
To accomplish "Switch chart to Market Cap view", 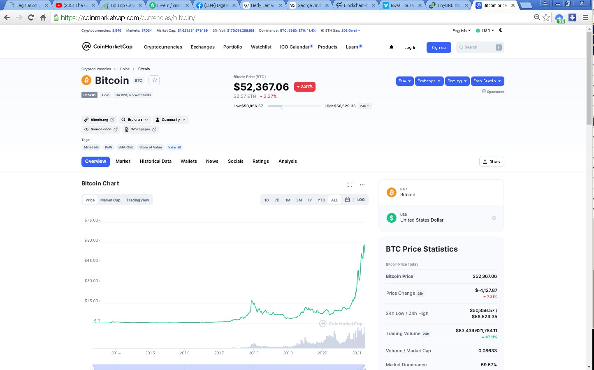I will (x=110, y=200).
